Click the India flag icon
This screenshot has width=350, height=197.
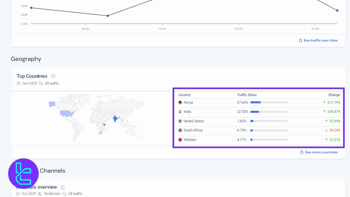(180, 112)
